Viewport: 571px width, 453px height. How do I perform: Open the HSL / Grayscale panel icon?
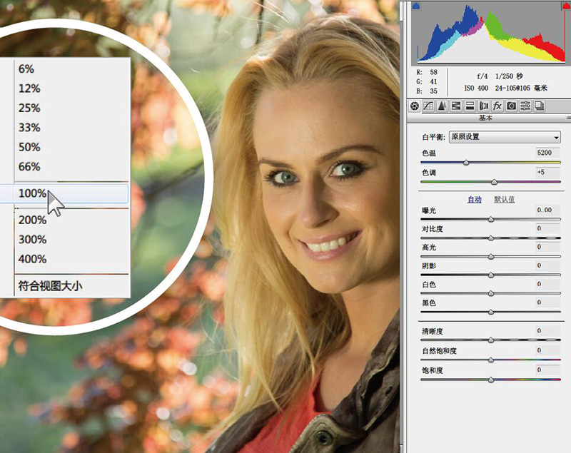point(456,106)
